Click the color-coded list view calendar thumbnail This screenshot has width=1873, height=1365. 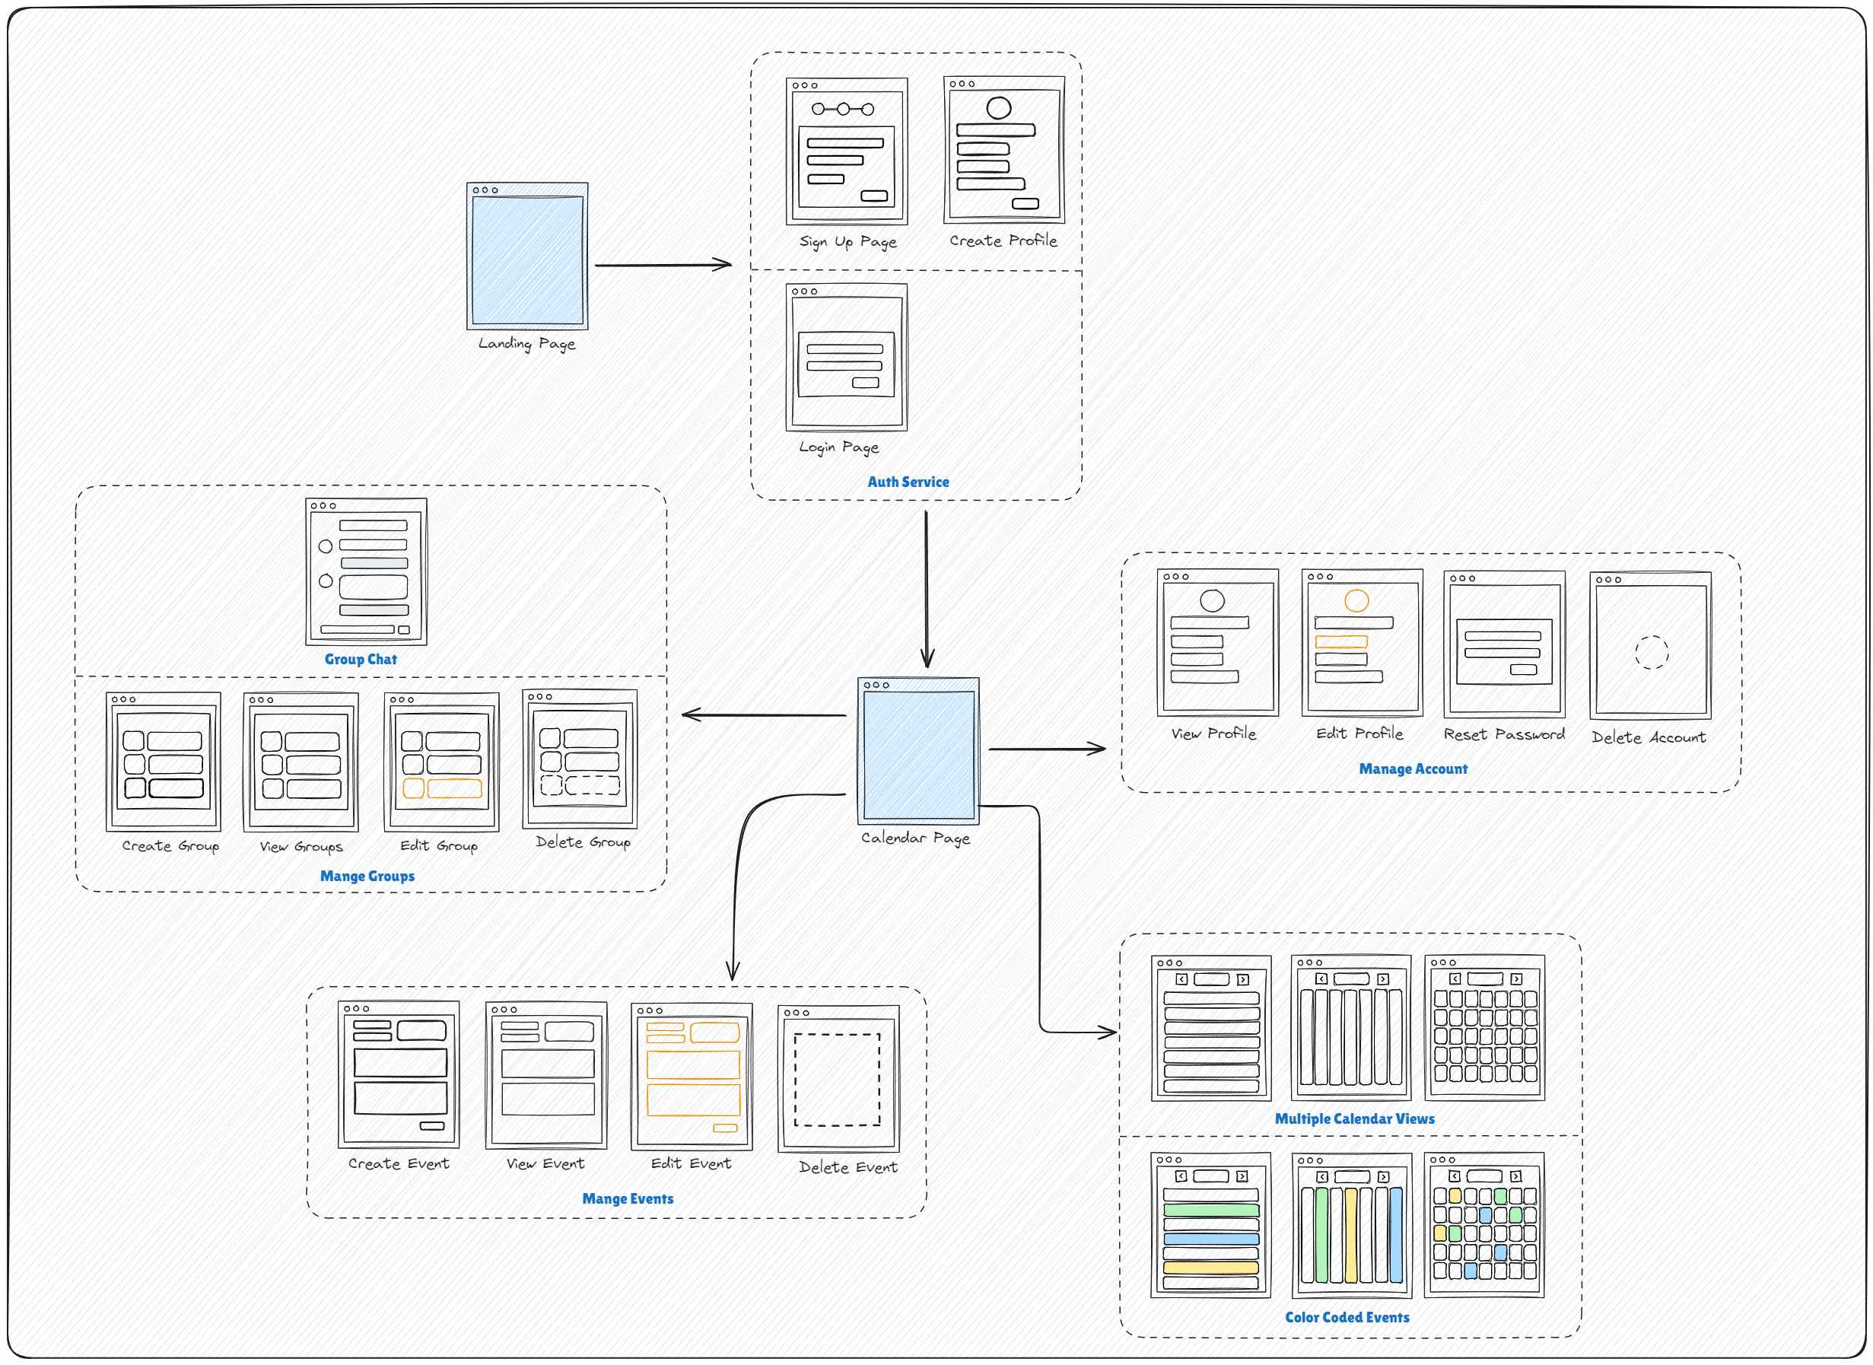pos(1210,1225)
